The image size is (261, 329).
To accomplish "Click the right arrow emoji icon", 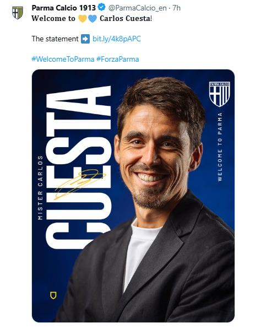I will [85, 39].
